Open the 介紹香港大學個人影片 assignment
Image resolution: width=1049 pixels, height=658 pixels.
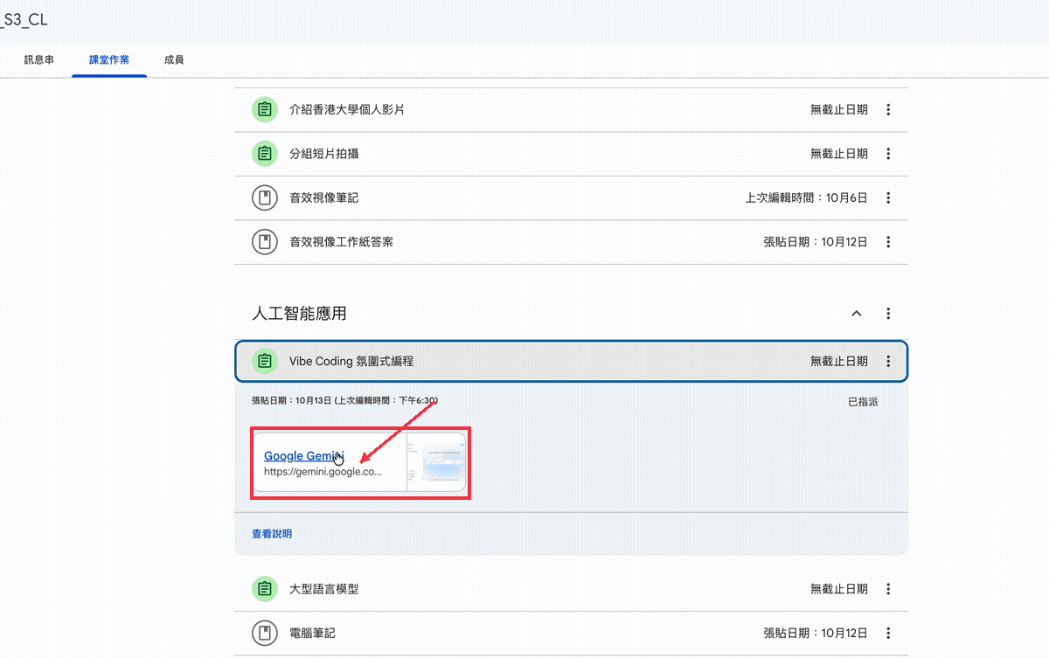[347, 110]
